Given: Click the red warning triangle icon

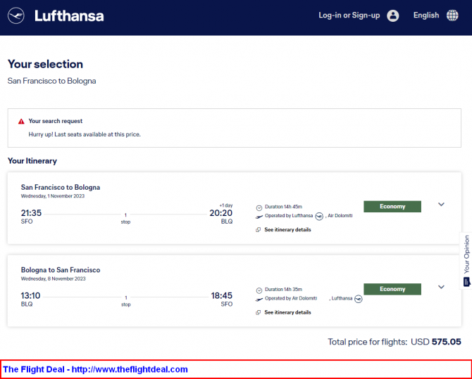Looking at the screenshot, I should (21, 122).
